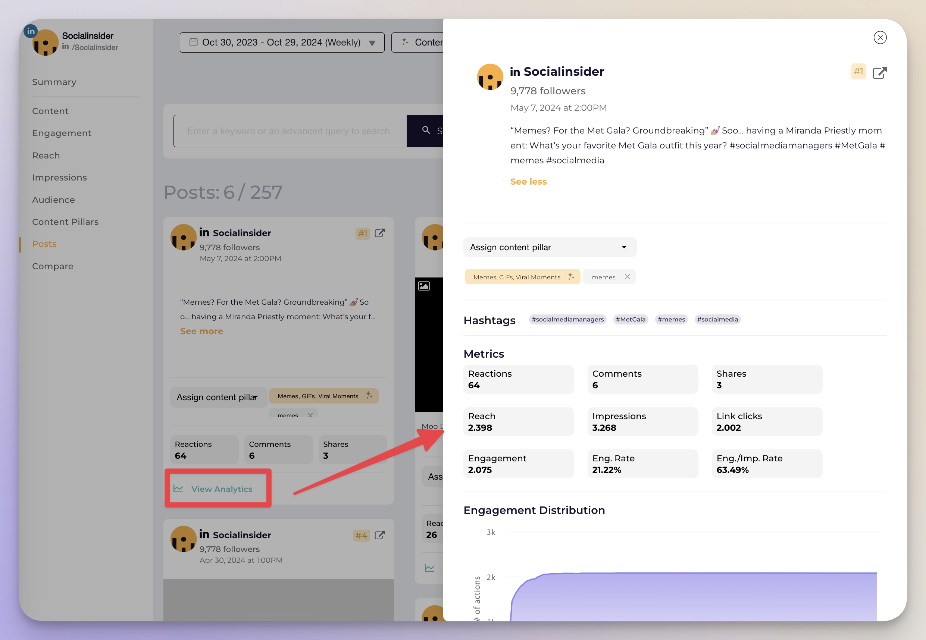The height and width of the screenshot is (640, 926).
Task: Click Reactions 64 on the post card
Action: [x=204, y=449]
